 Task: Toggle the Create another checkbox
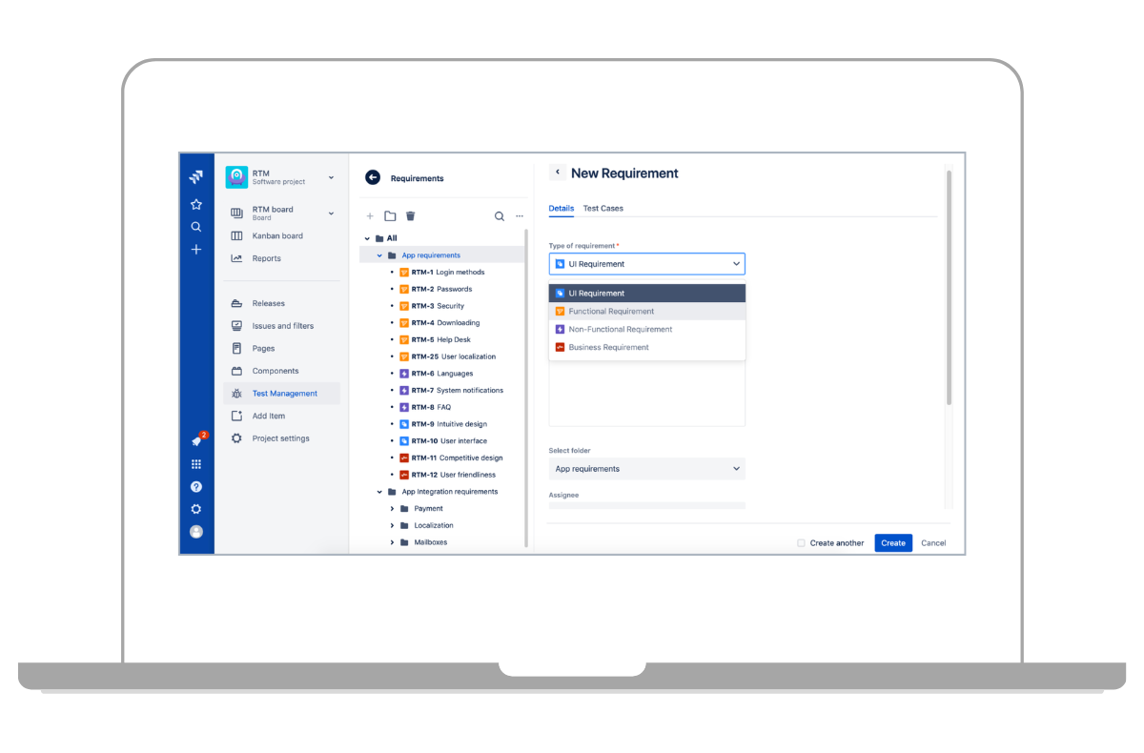801,543
